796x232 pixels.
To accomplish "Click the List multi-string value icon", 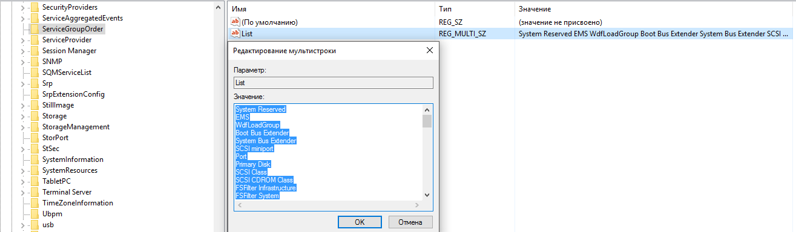I will point(236,34).
